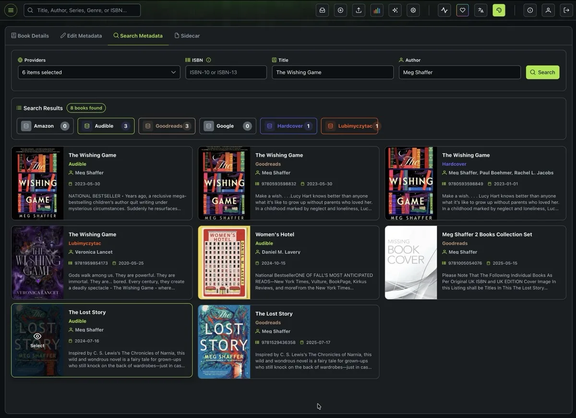Viewport: 576px width, 418px height.
Task: Select The Lost Story Goodreads cover
Action: (x=224, y=342)
